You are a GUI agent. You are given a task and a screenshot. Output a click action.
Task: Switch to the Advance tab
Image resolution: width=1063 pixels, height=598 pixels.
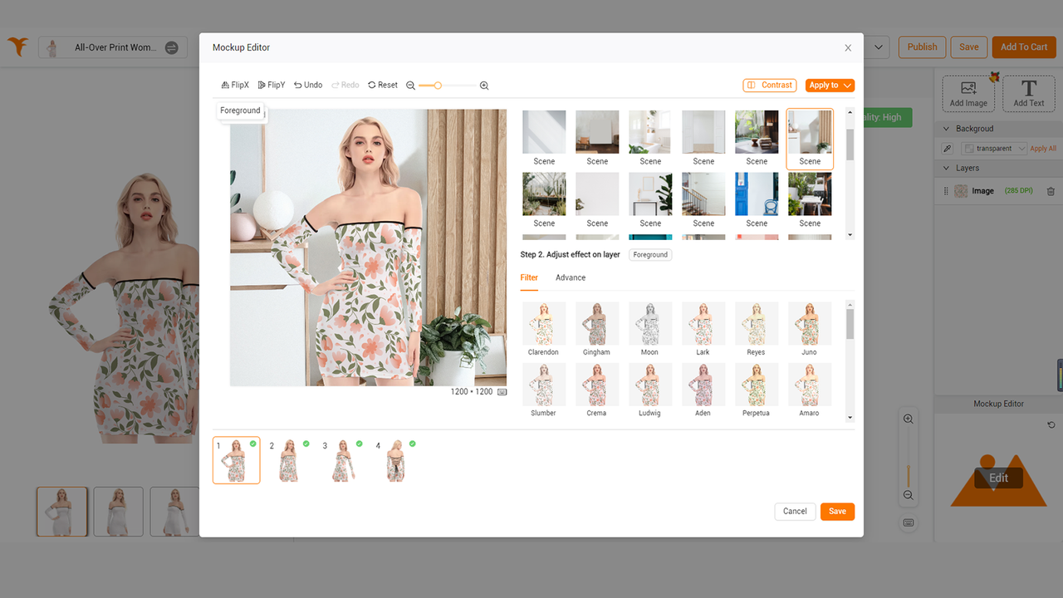pyautogui.click(x=570, y=277)
